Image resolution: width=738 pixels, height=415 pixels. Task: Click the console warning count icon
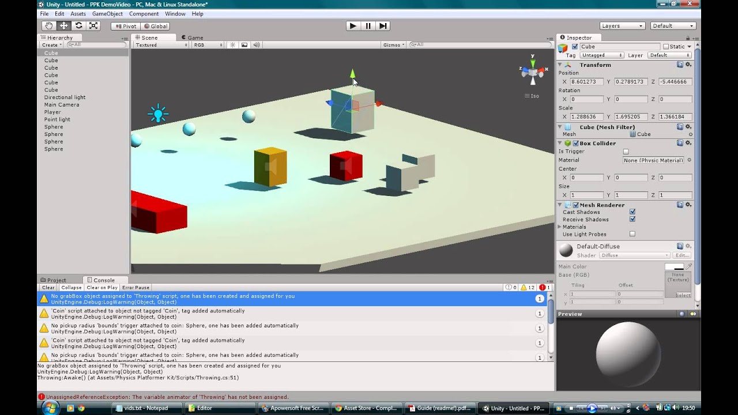click(528, 287)
